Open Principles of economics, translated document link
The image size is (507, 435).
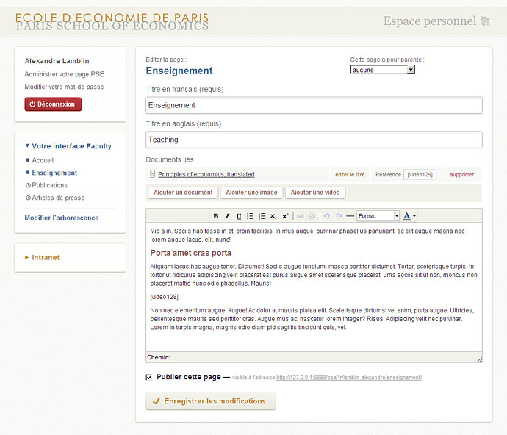(x=206, y=174)
